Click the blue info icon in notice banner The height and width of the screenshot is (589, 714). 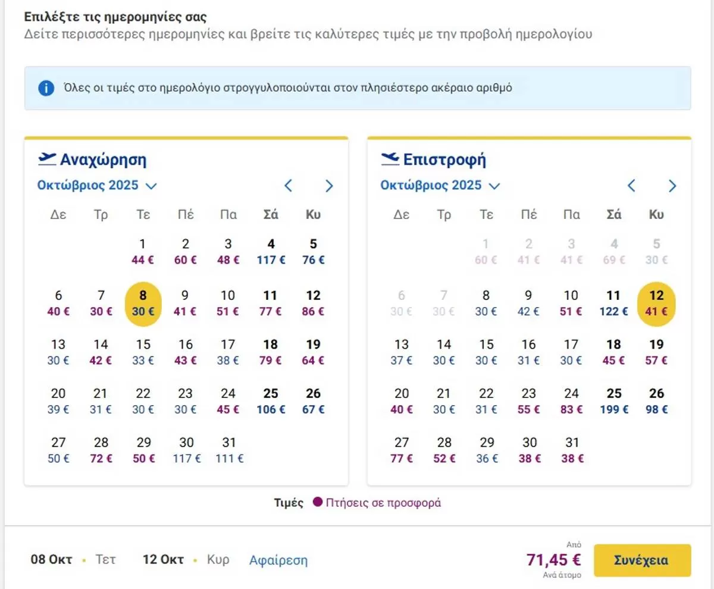pyautogui.click(x=46, y=89)
